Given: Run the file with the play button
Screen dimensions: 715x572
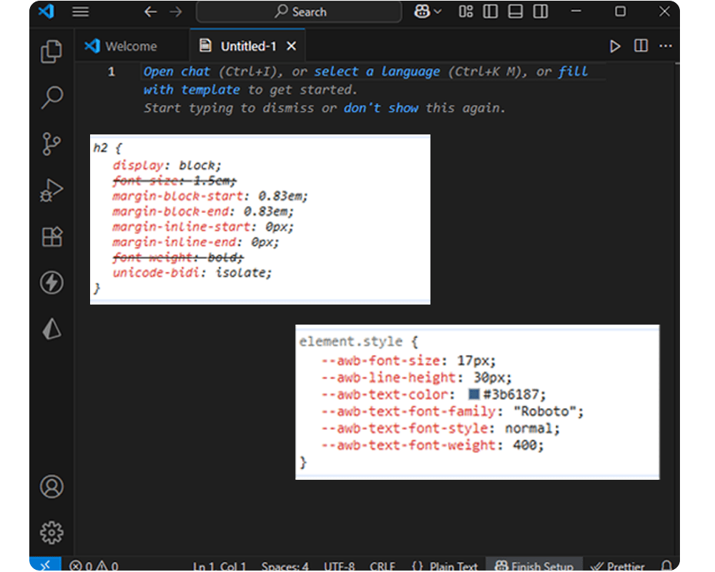Looking at the screenshot, I should click(615, 46).
